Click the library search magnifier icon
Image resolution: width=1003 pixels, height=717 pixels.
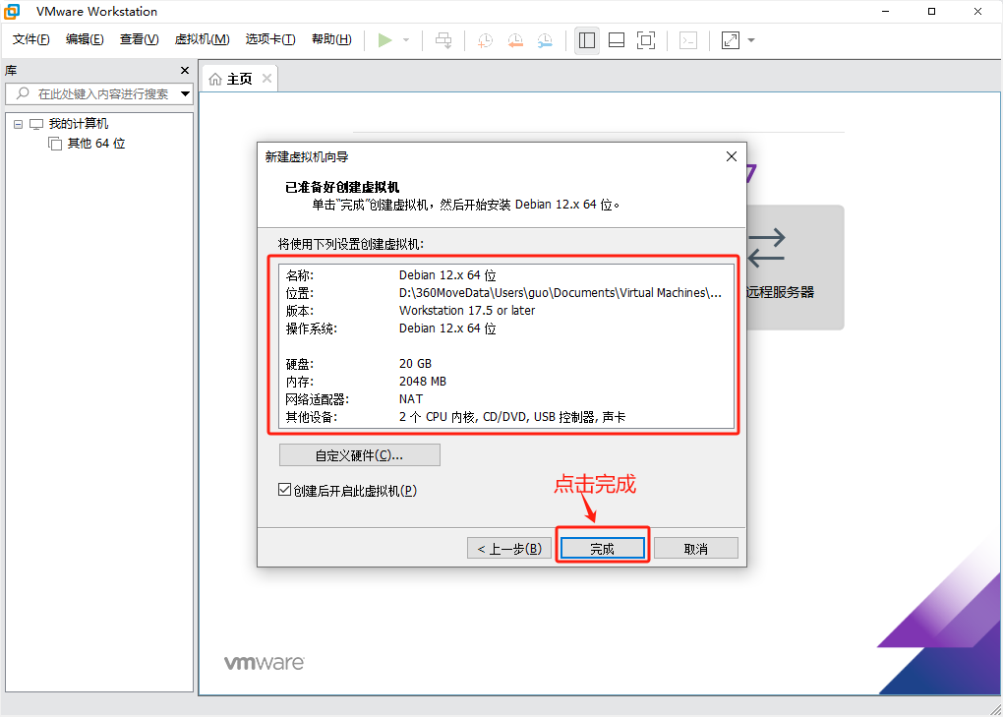[23, 93]
